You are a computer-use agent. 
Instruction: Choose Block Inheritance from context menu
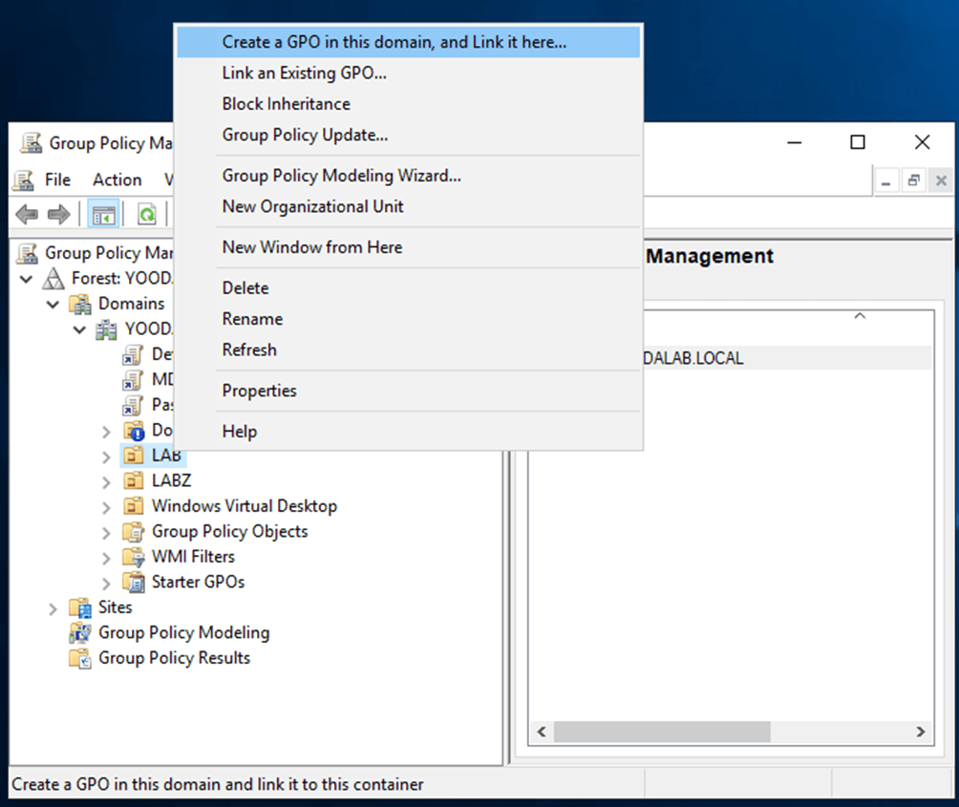408,104
